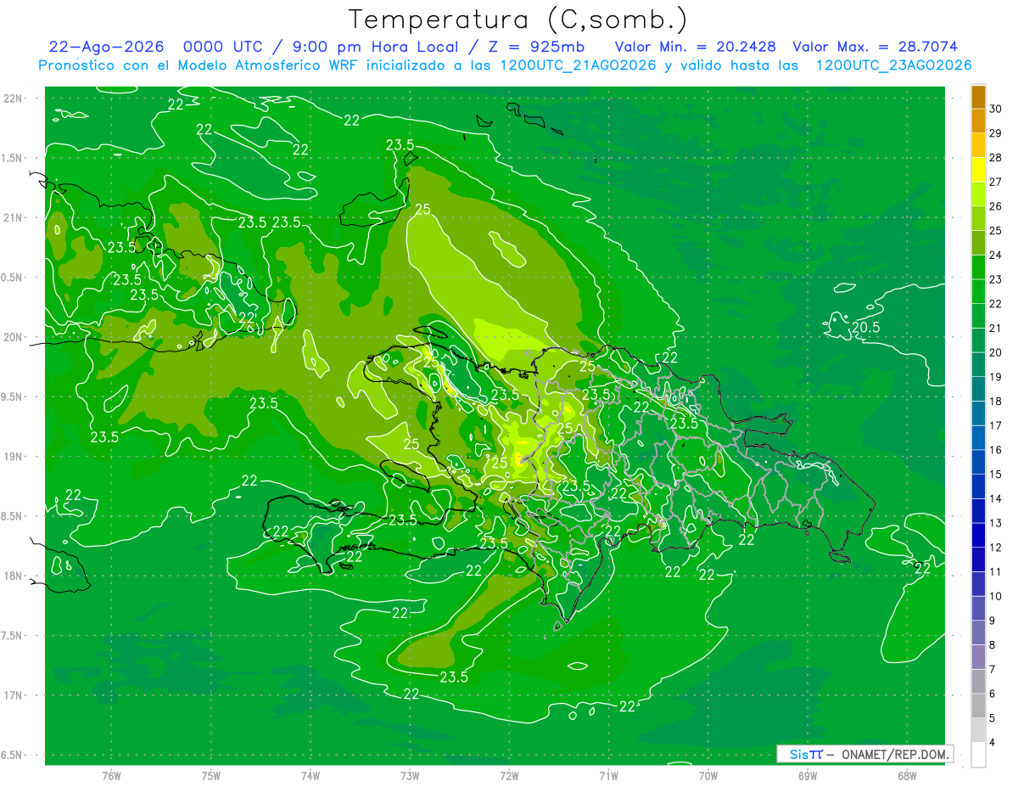Image resolution: width=1018 pixels, height=787 pixels.
Task: Click the '71W' longitude axis label
Action: pyautogui.click(x=608, y=777)
